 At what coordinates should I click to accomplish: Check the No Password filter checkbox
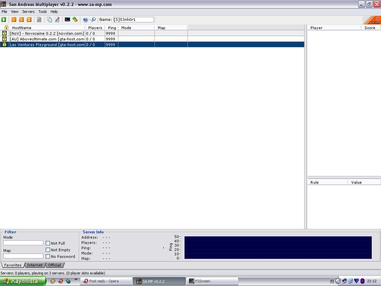(x=48, y=257)
